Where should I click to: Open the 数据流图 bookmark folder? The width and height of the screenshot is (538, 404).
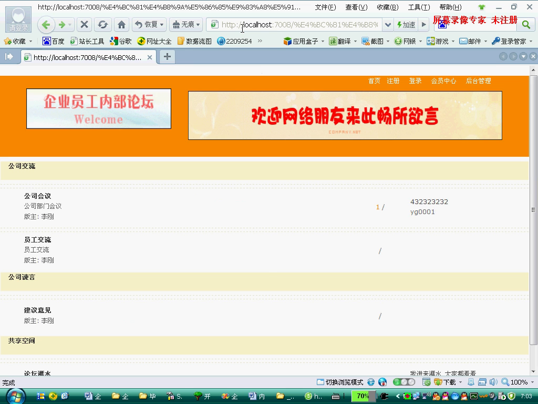194,41
